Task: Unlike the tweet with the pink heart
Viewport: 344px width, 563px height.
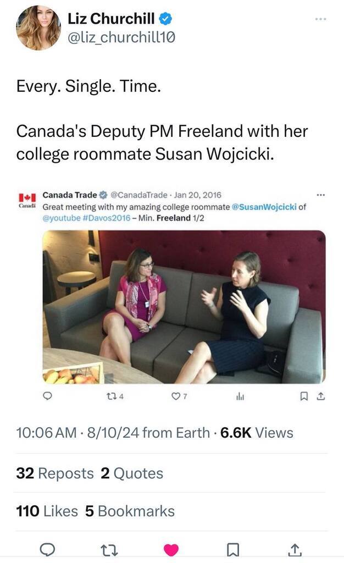Action: click(x=171, y=549)
